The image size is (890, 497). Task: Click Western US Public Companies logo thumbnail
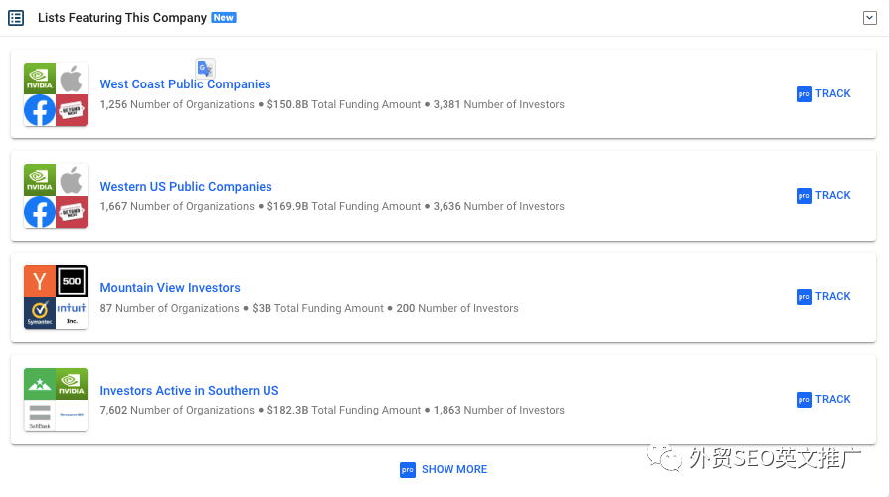pos(56,197)
